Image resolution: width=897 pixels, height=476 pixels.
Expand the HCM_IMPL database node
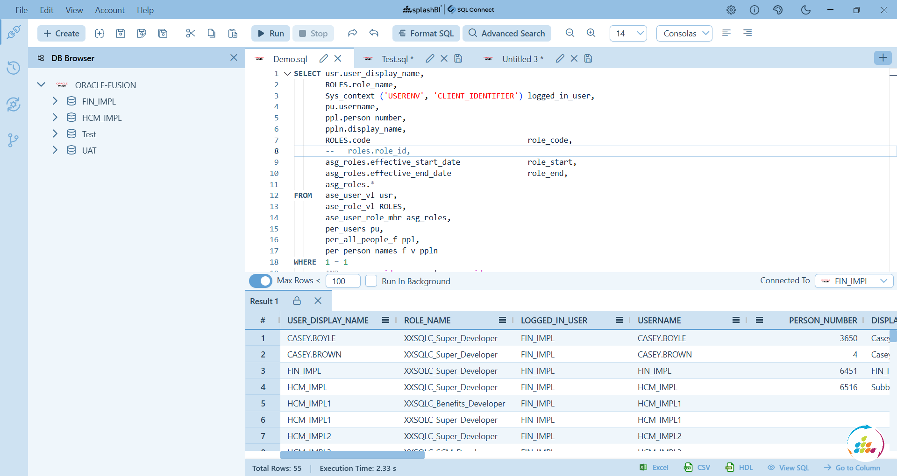[55, 118]
